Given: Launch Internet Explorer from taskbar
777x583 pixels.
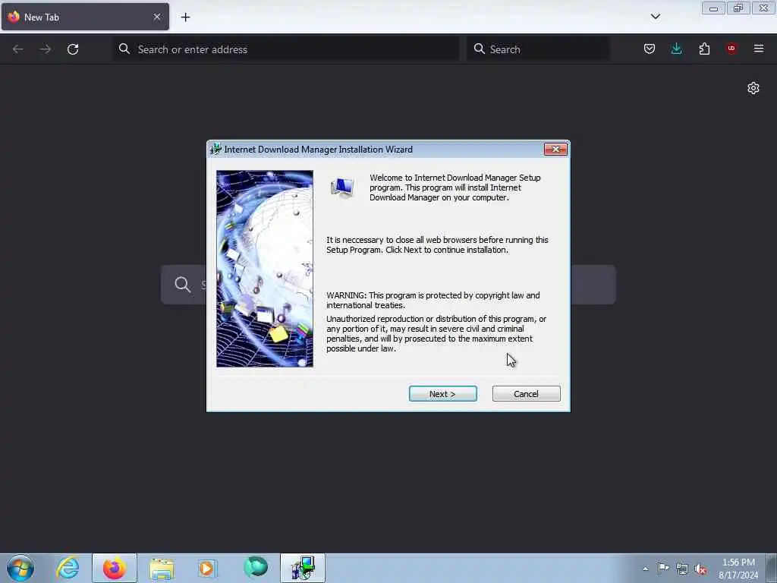Looking at the screenshot, I should point(68,568).
